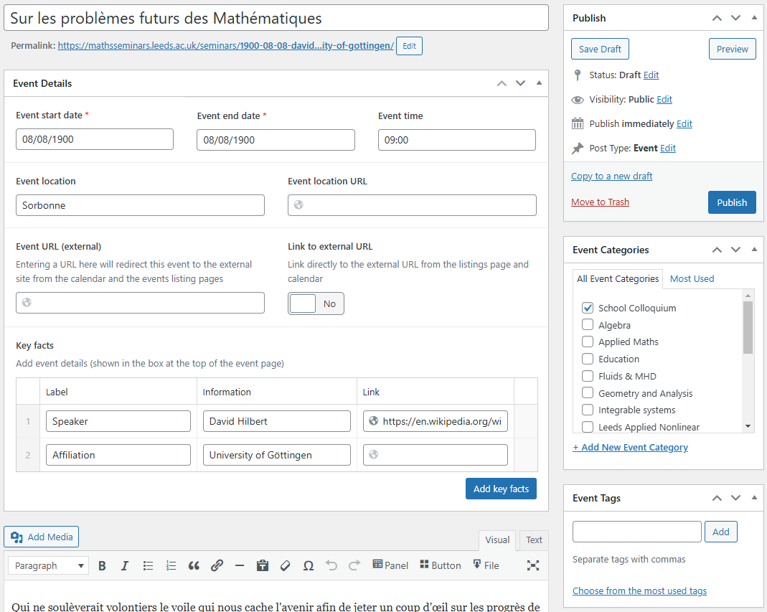This screenshot has height=612, width=767.
Task: Move Event Details panel up
Action: (502, 83)
